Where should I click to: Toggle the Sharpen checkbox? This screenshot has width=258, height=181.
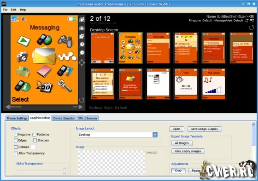[35, 141]
